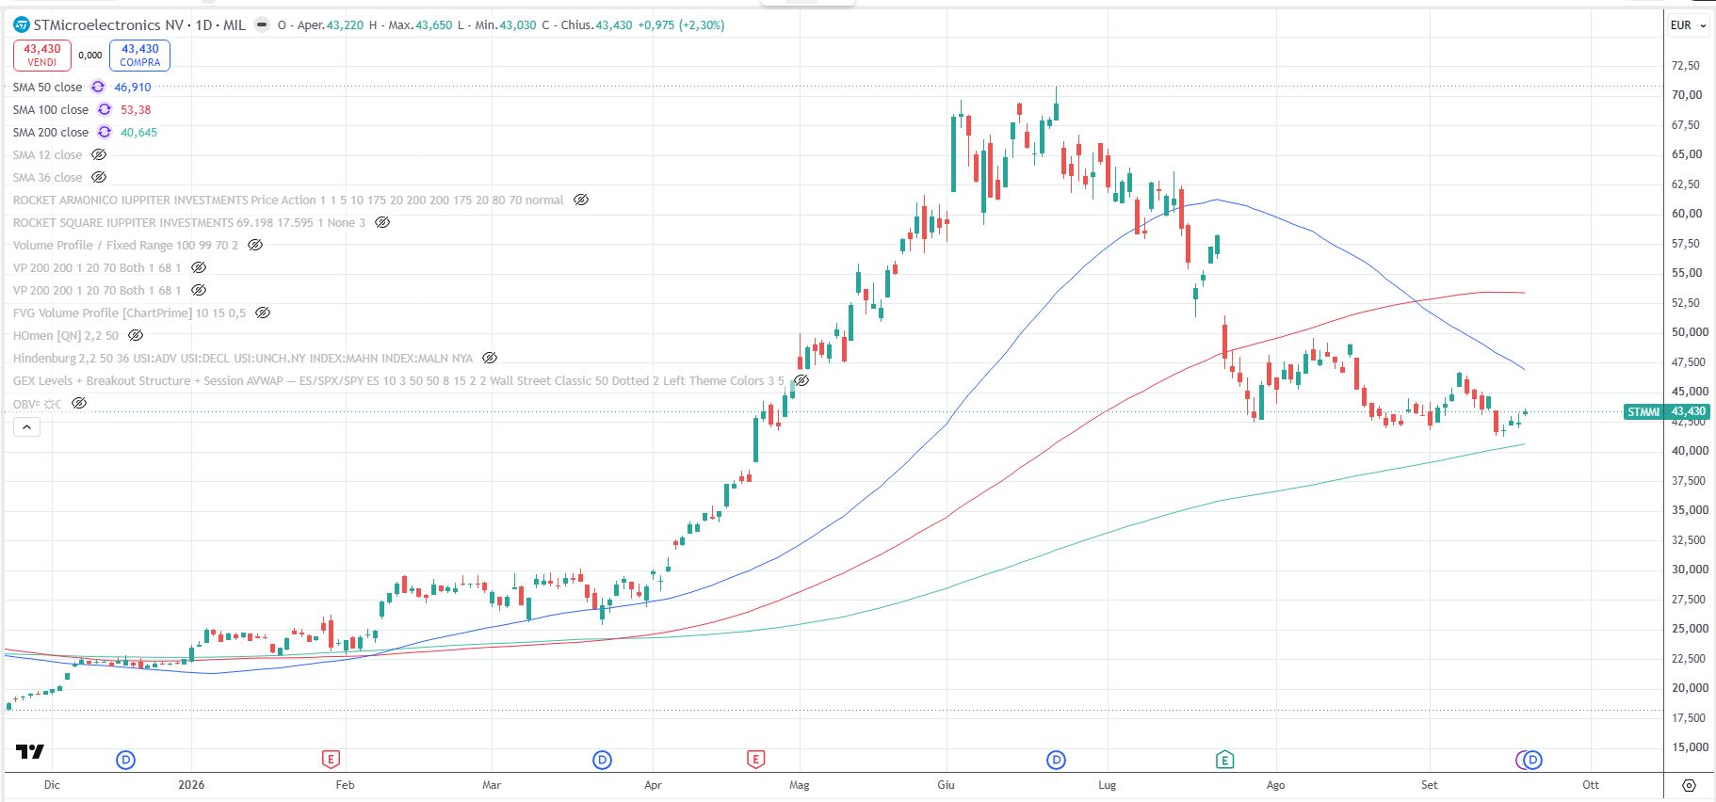This screenshot has height=802, width=1716.
Task: Click the Mag label on the time axis
Action: click(800, 785)
